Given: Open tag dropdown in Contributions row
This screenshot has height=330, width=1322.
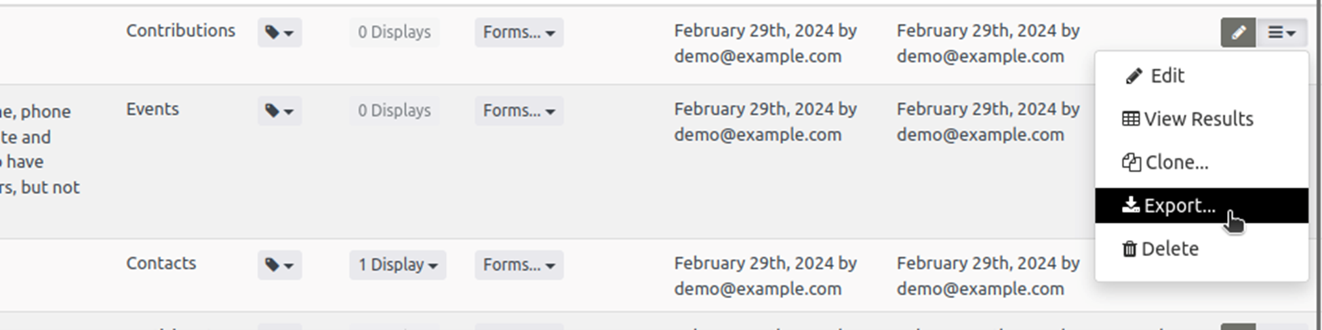Looking at the screenshot, I should [x=279, y=33].
